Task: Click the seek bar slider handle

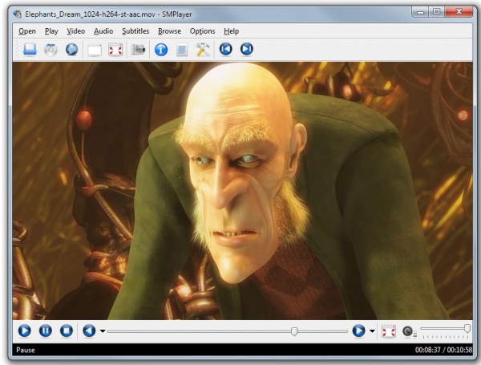Action: 294,331
